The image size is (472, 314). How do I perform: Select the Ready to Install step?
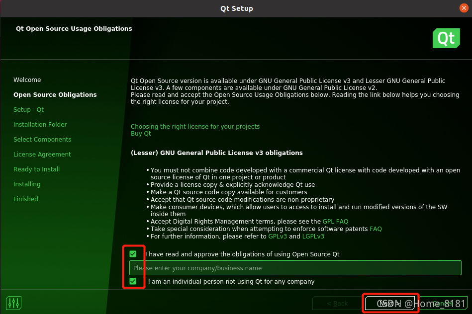click(x=37, y=169)
